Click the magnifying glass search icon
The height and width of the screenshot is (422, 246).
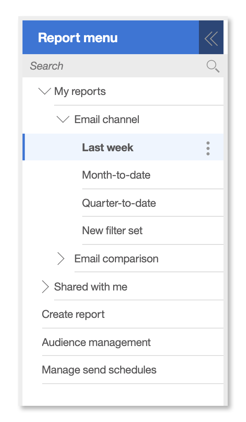213,66
